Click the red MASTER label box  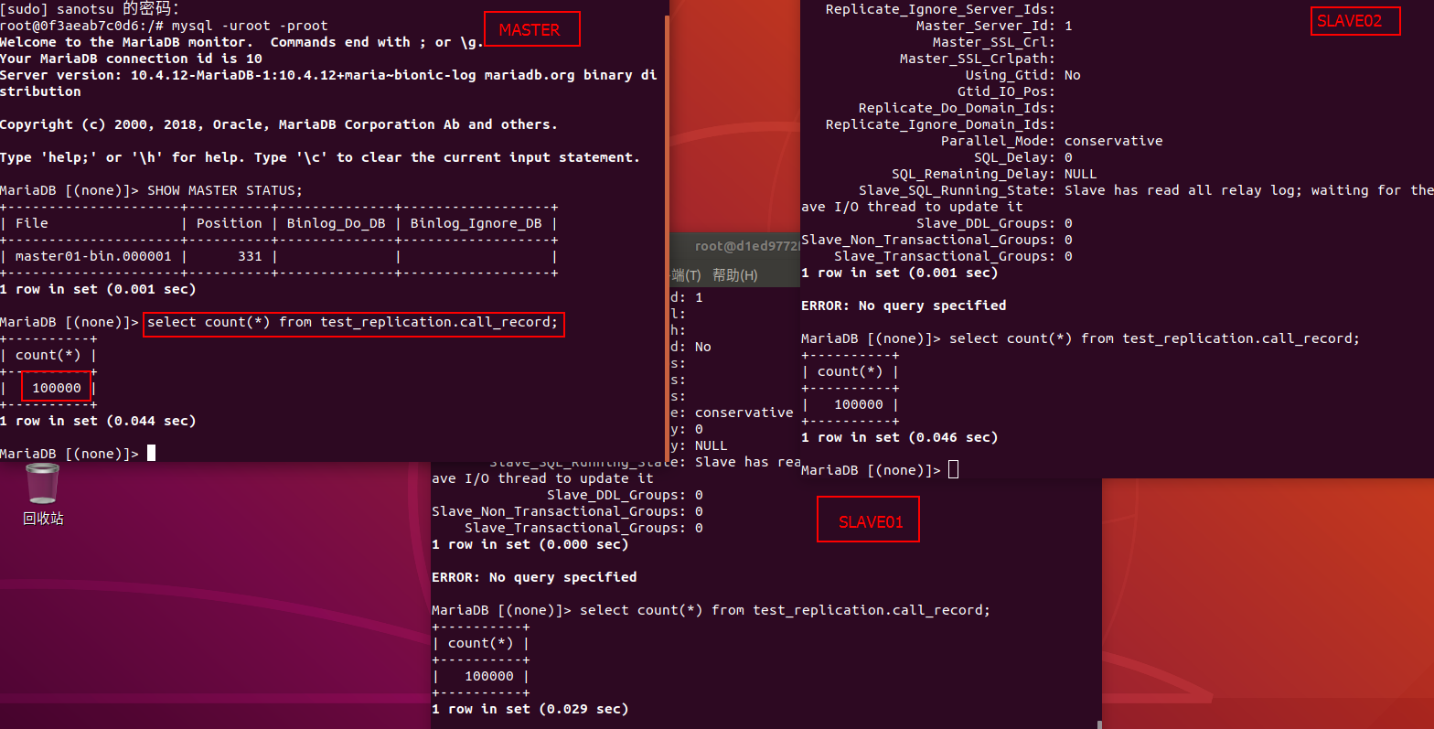click(x=531, y=29)
